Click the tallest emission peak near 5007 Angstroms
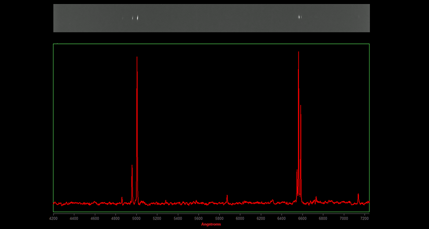The width and height of the screenshot is (429, 229). pyautogui.click(x=137, y=58)
